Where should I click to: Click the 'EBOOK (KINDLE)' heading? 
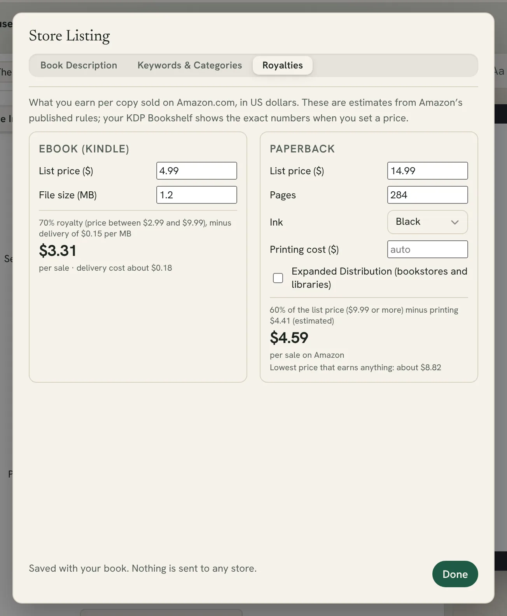coord(84,149)
